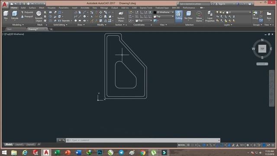277x156 pixels.
Task: Open the No Filter selection option
Action: point(188,15)
